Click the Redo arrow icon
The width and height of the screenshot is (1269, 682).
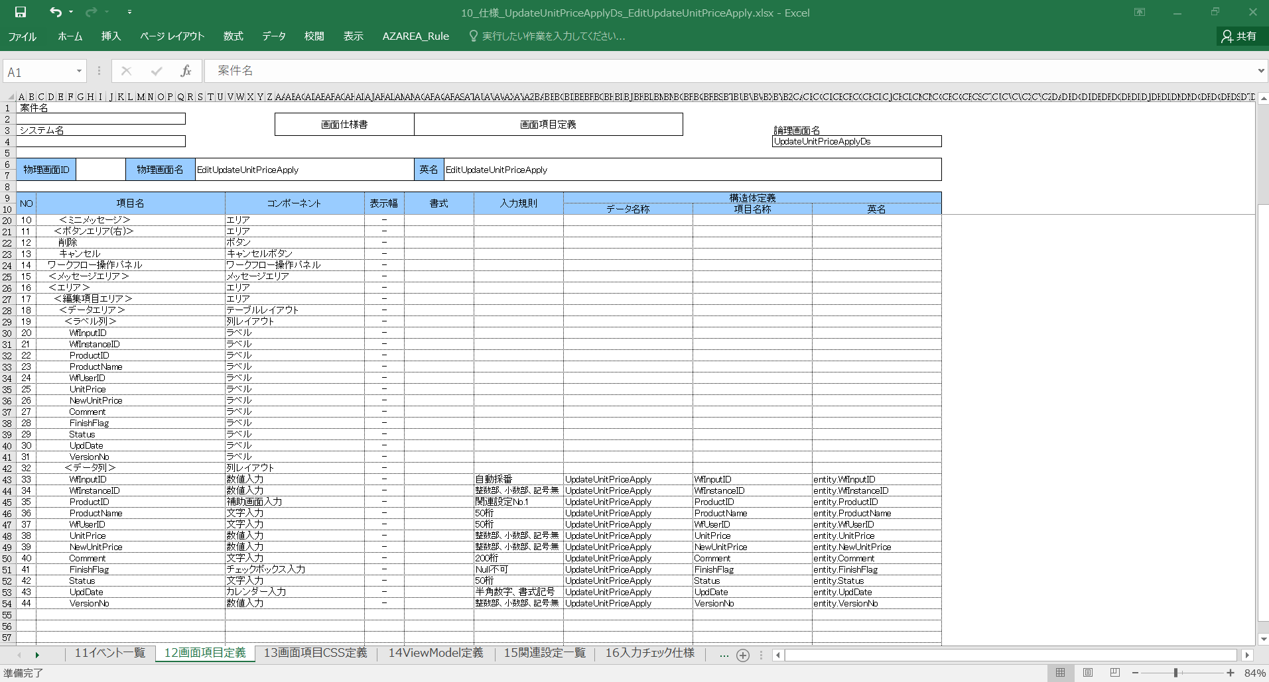pyautogui.click(x=91, y=12)
